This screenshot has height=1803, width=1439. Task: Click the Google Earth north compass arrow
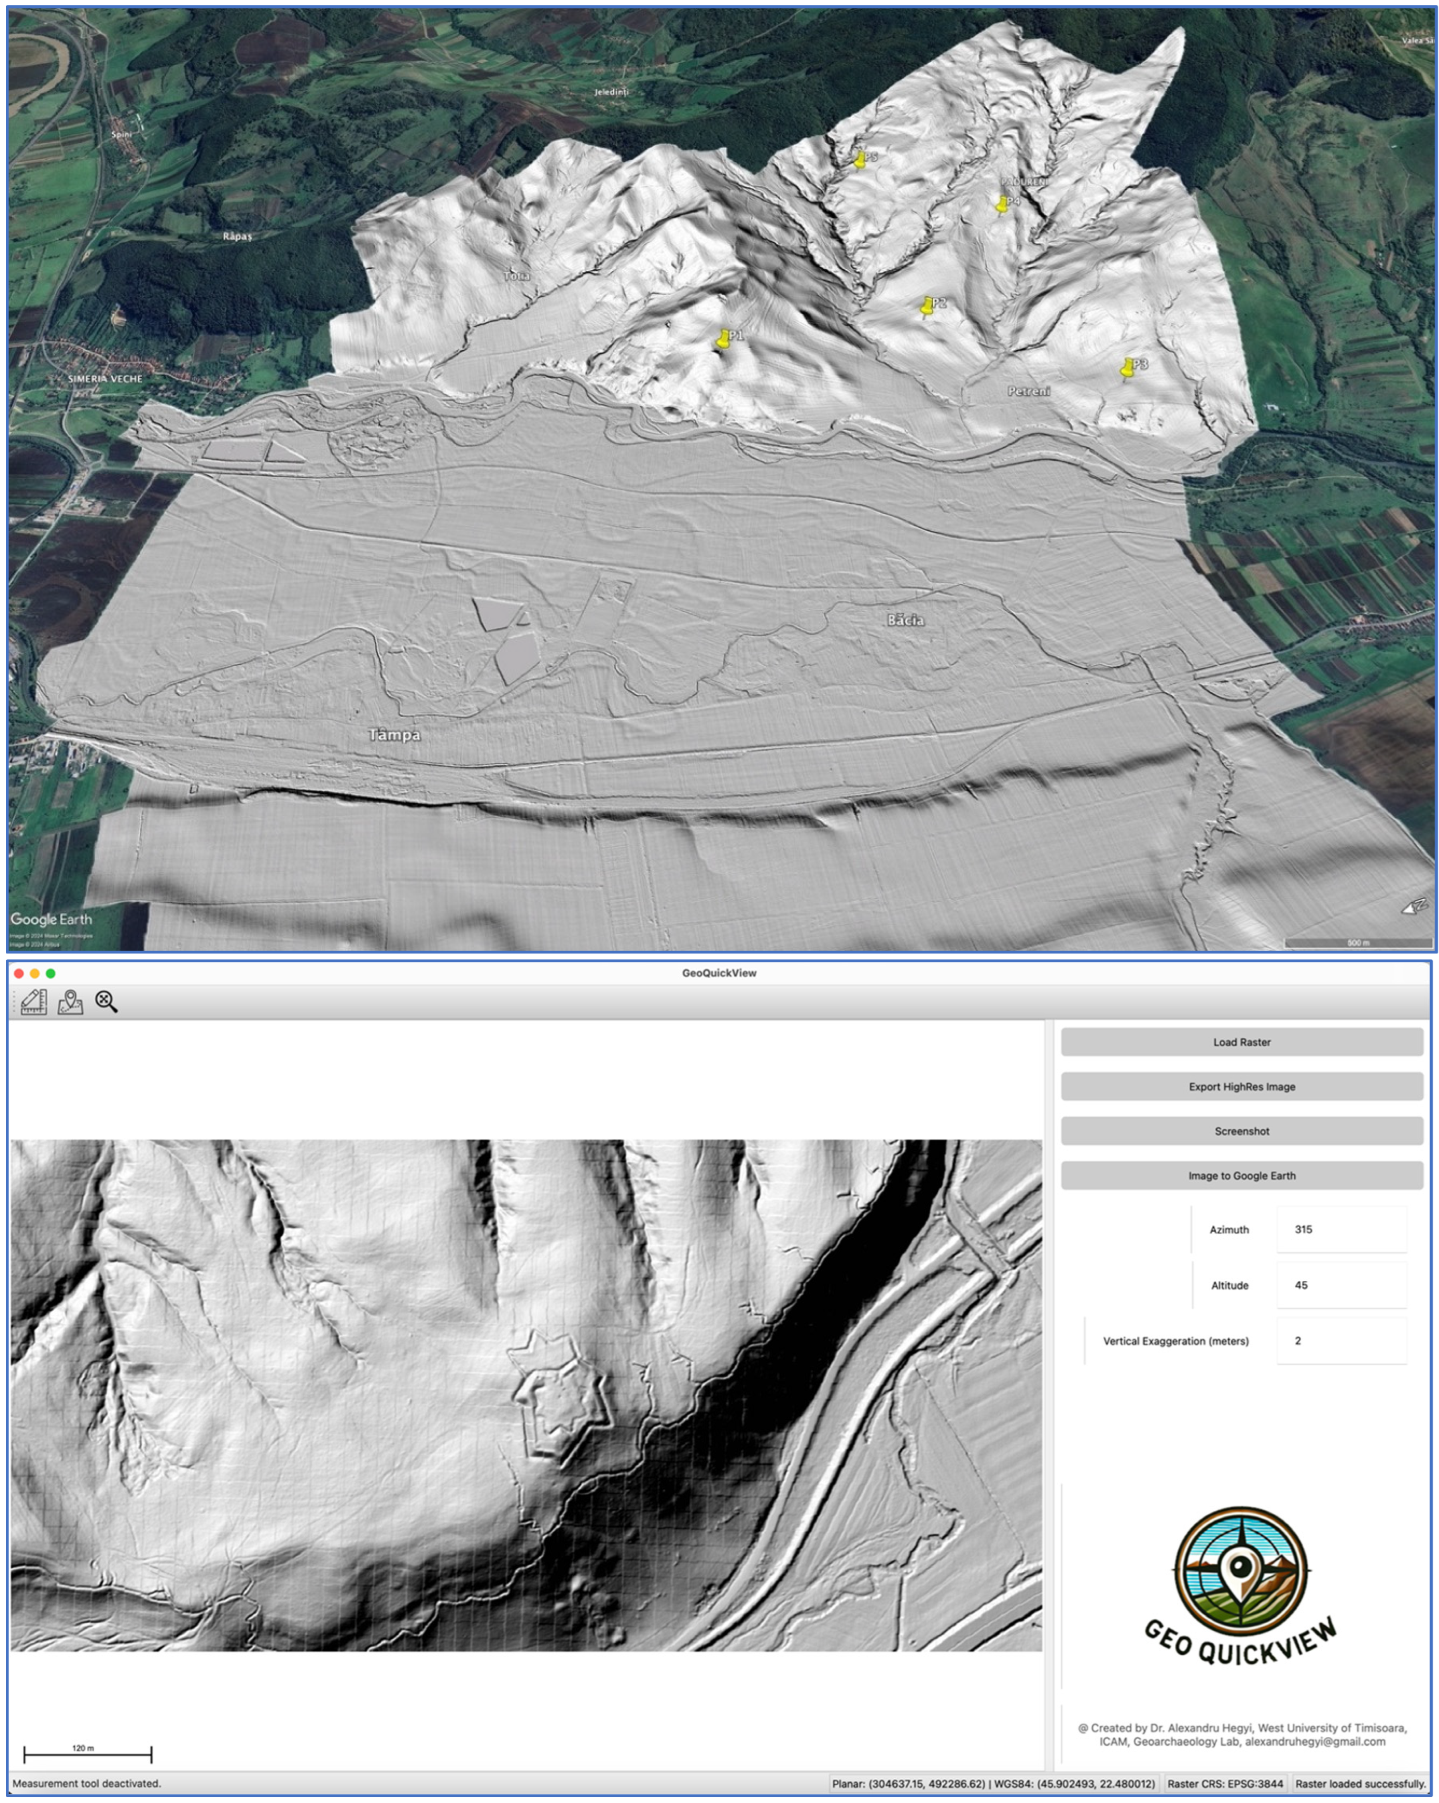1414,907
